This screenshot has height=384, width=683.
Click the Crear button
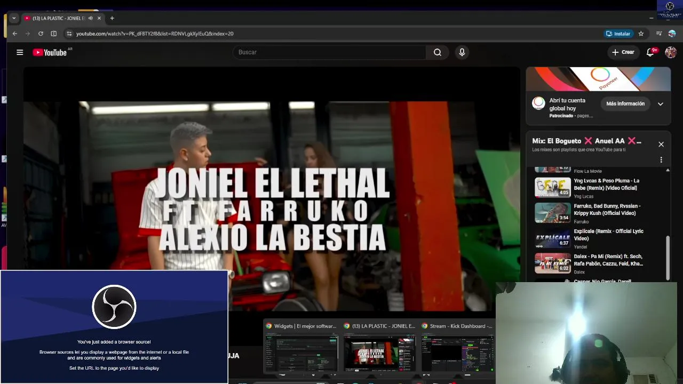click(623, 52)
